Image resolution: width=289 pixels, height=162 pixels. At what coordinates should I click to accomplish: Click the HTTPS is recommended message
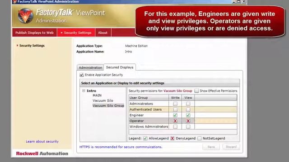(121, 147)
